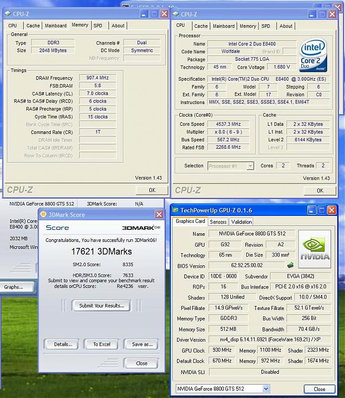Click the NVIDIA SLI Disabled field
Image resolution: width=345 pixels, height=398 pixels.
click(x=270, y=372)
